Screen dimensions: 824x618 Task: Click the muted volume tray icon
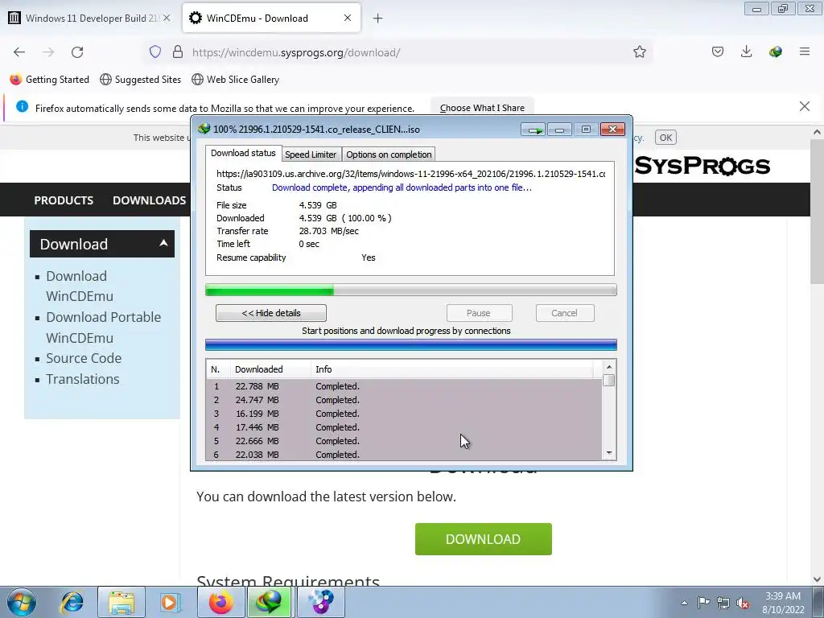click(x=743, y=604)
